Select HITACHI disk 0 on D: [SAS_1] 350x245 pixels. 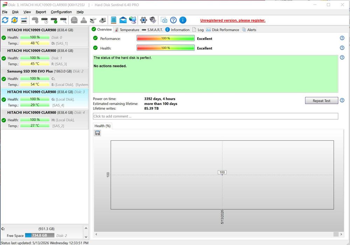point(44,36)
